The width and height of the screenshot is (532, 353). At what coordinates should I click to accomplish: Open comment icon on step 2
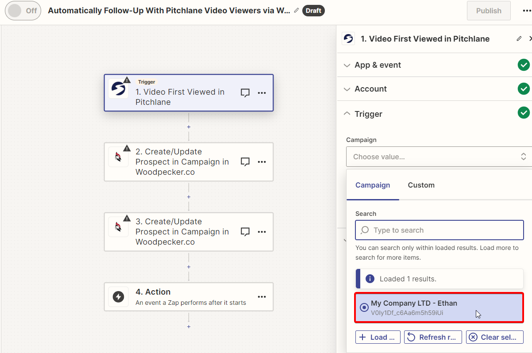(245, 162)
